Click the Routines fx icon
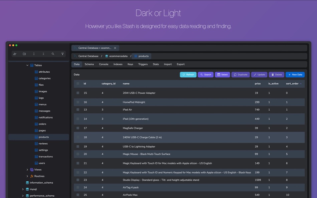Screen dimensions: 317x198 point(32,176)
